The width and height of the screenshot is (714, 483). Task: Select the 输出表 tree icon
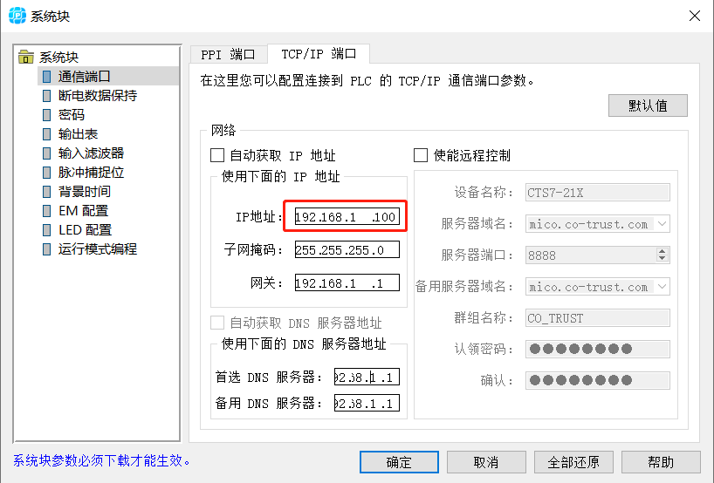click(46, 134)
